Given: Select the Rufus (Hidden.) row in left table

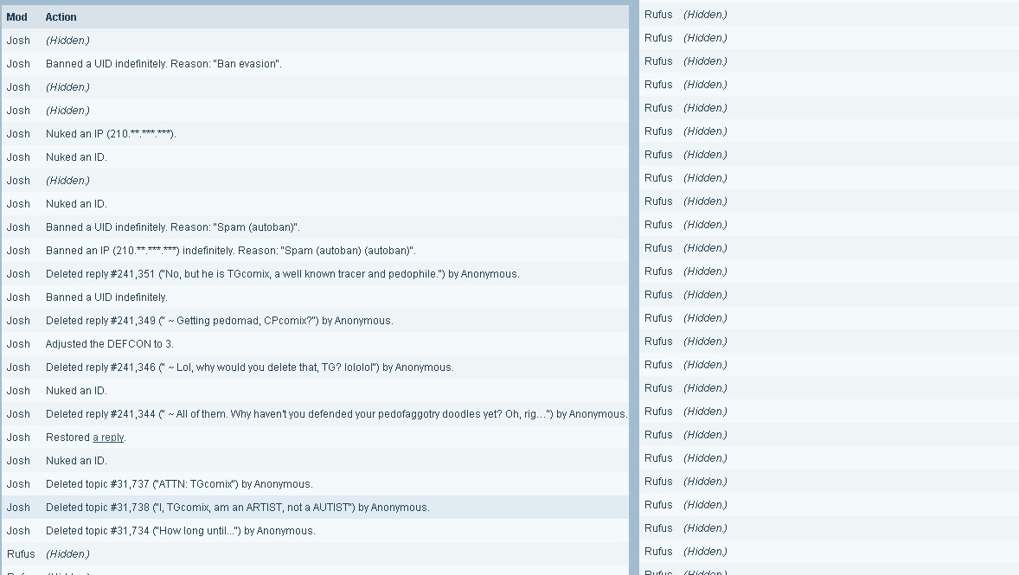Looking at the screenshot, I should tap(315, 554).
